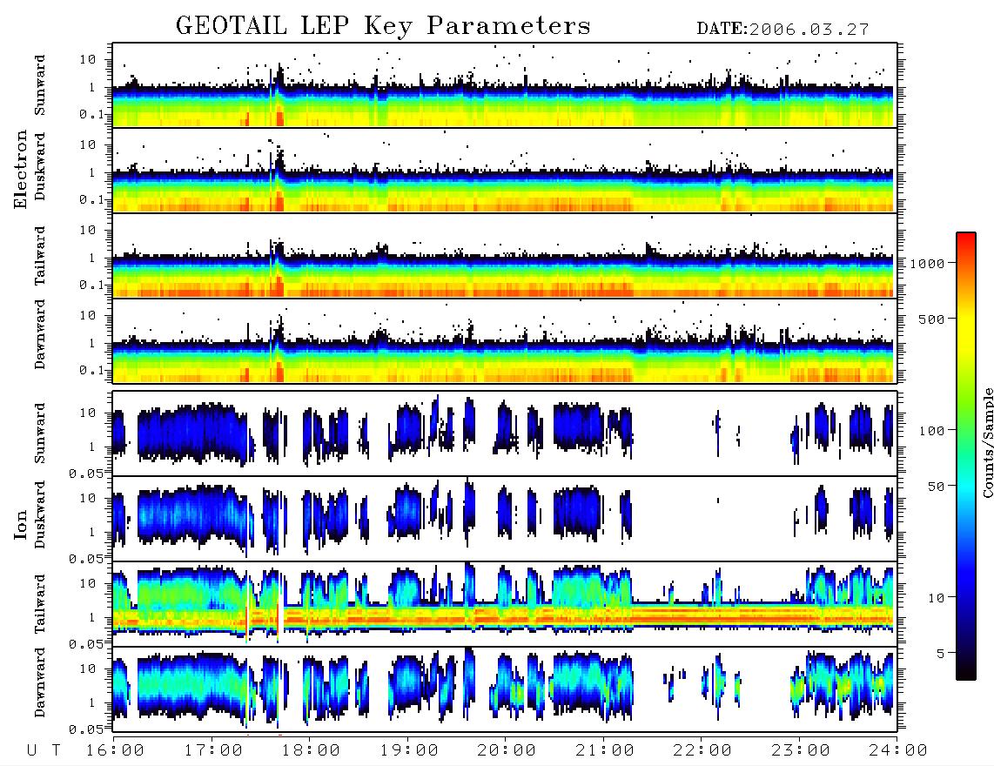Click the 0.1 tick of Electron Sunward panel
Screen dimensions: 994x766
click(91, 114)
